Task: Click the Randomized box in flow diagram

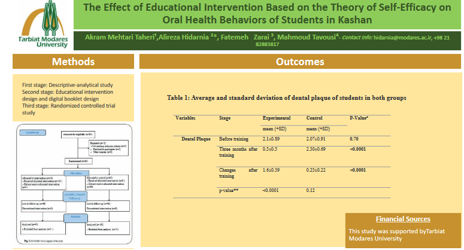Action: [78, 161]
